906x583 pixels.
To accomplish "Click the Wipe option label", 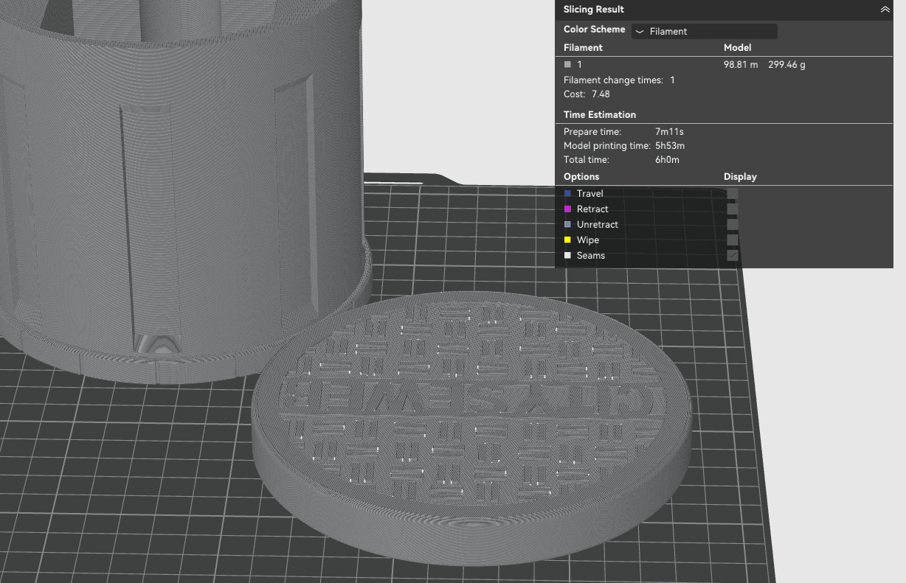I will (588, 240).
